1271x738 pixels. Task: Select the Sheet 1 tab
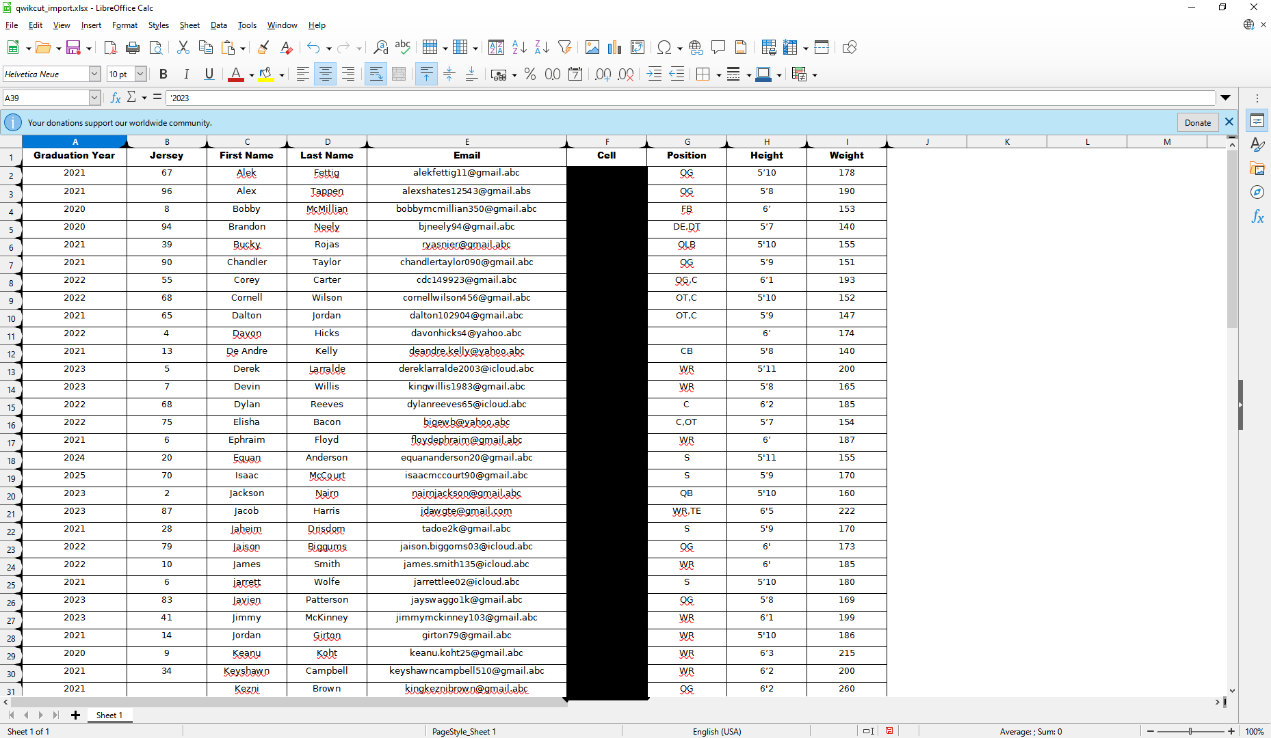click(x=109, y=715)
